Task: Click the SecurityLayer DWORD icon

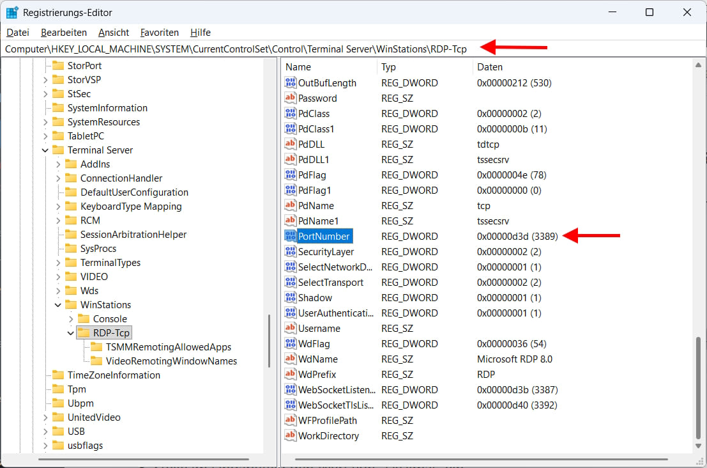Action: click(x=291, y=251)
